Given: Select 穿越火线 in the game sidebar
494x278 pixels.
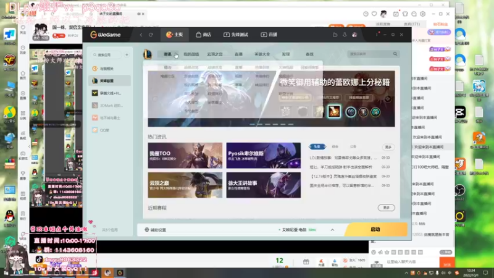Looking at the screenshot, I should point(110,93).
